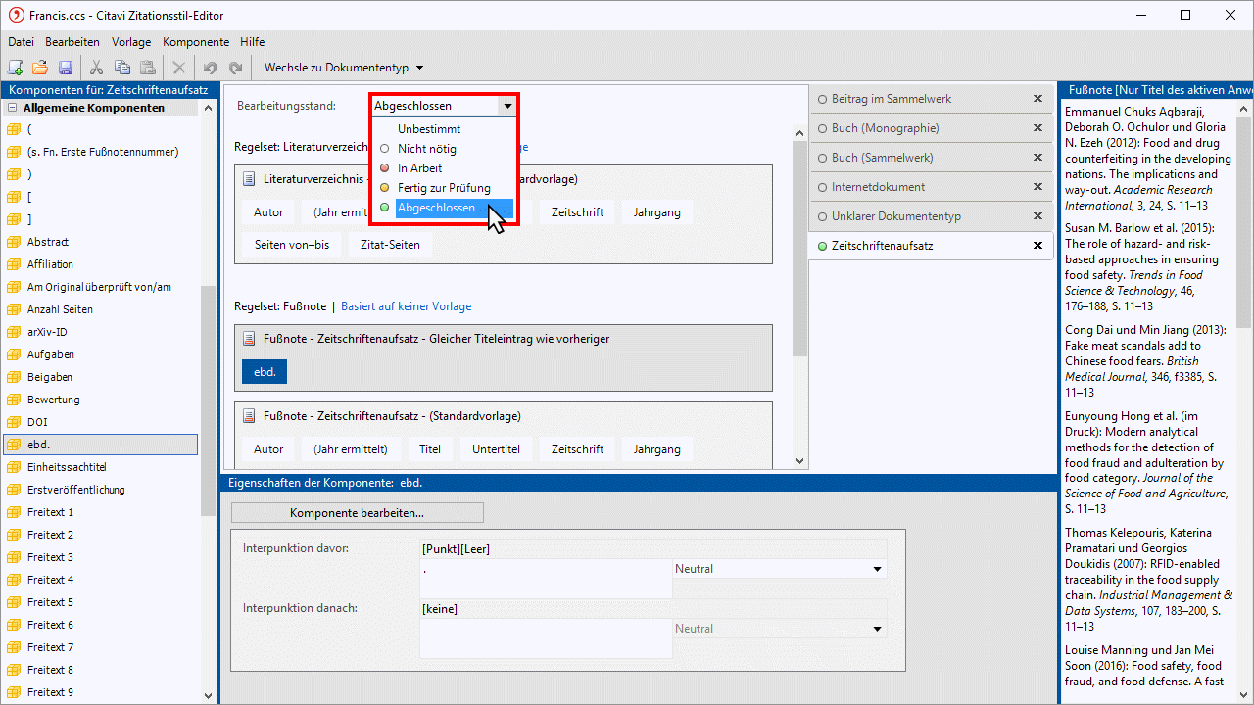Remove Buch (Monographie) with its X icon
The width and height of the screenshot is (1254, 705).
[x=1037, y=128]
